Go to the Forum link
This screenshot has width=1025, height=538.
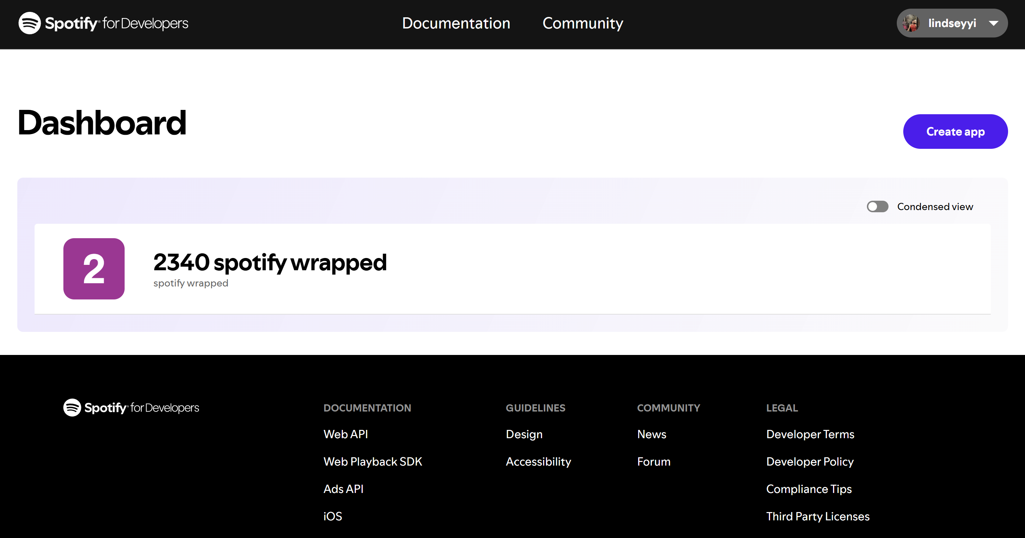click(654, 462)
